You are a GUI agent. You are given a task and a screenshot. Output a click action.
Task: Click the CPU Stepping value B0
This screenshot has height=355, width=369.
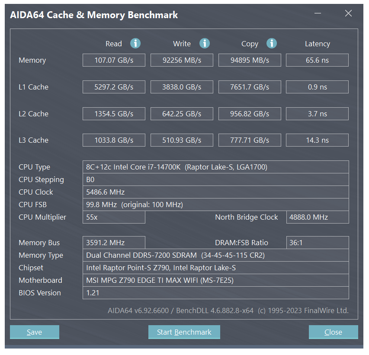[x=216, y=179]
